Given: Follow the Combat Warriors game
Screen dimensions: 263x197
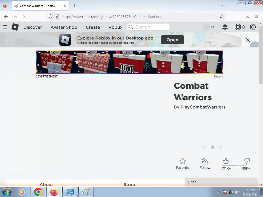Looking at the screenshot, I should (x=205, y=164).
